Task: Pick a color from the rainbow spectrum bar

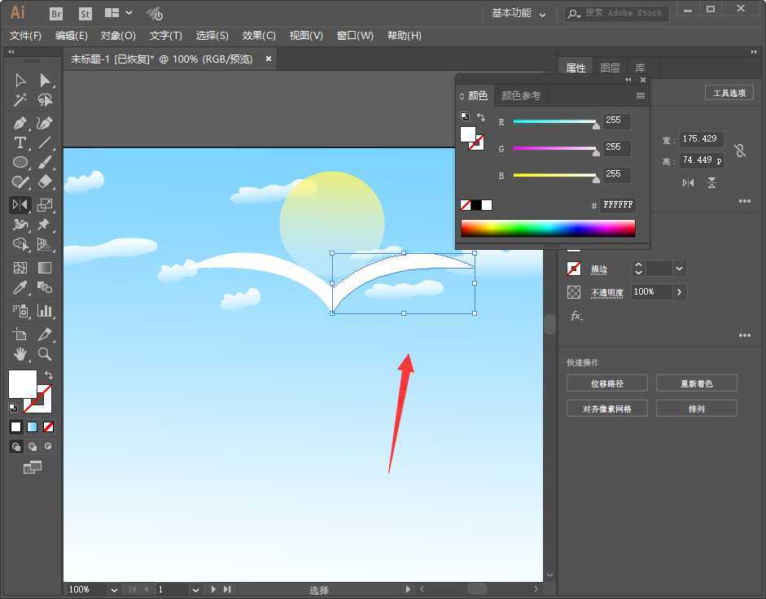Action: (547, 228)
